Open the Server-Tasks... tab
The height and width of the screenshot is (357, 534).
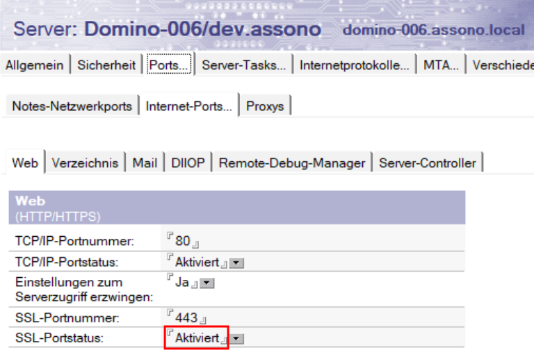coord(243,65)
